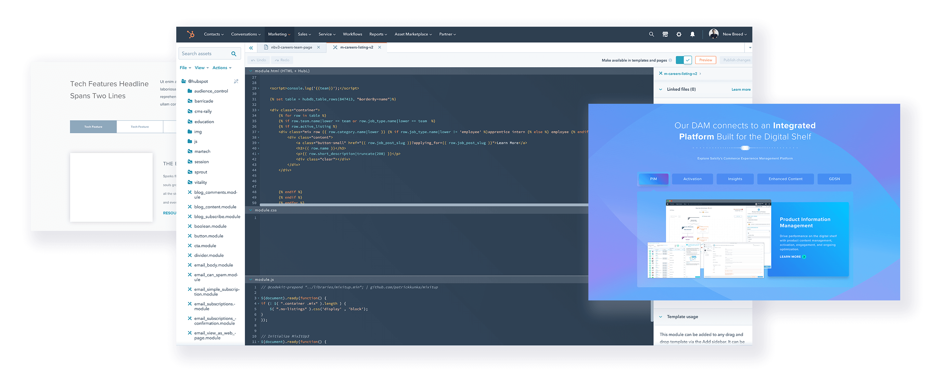Open the audience_control folder
Viewport: 931px width, 372px height.
tap(208, 91)
